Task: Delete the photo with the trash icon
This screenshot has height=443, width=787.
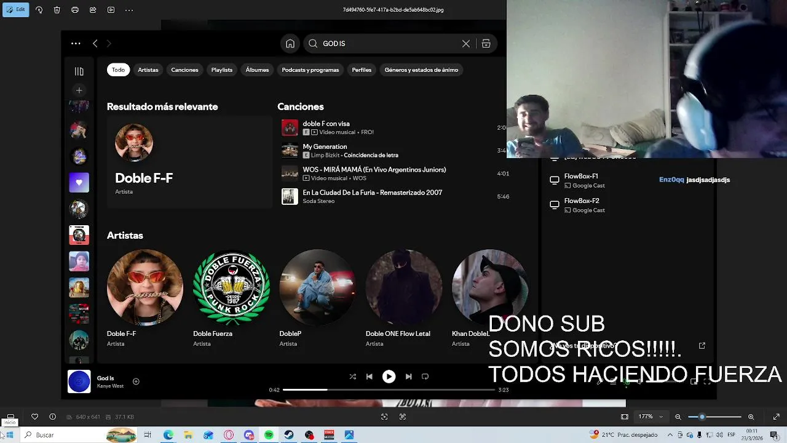Action: point(57,10)
